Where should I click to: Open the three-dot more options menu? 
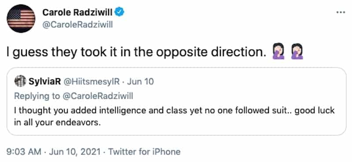(341, 12)
